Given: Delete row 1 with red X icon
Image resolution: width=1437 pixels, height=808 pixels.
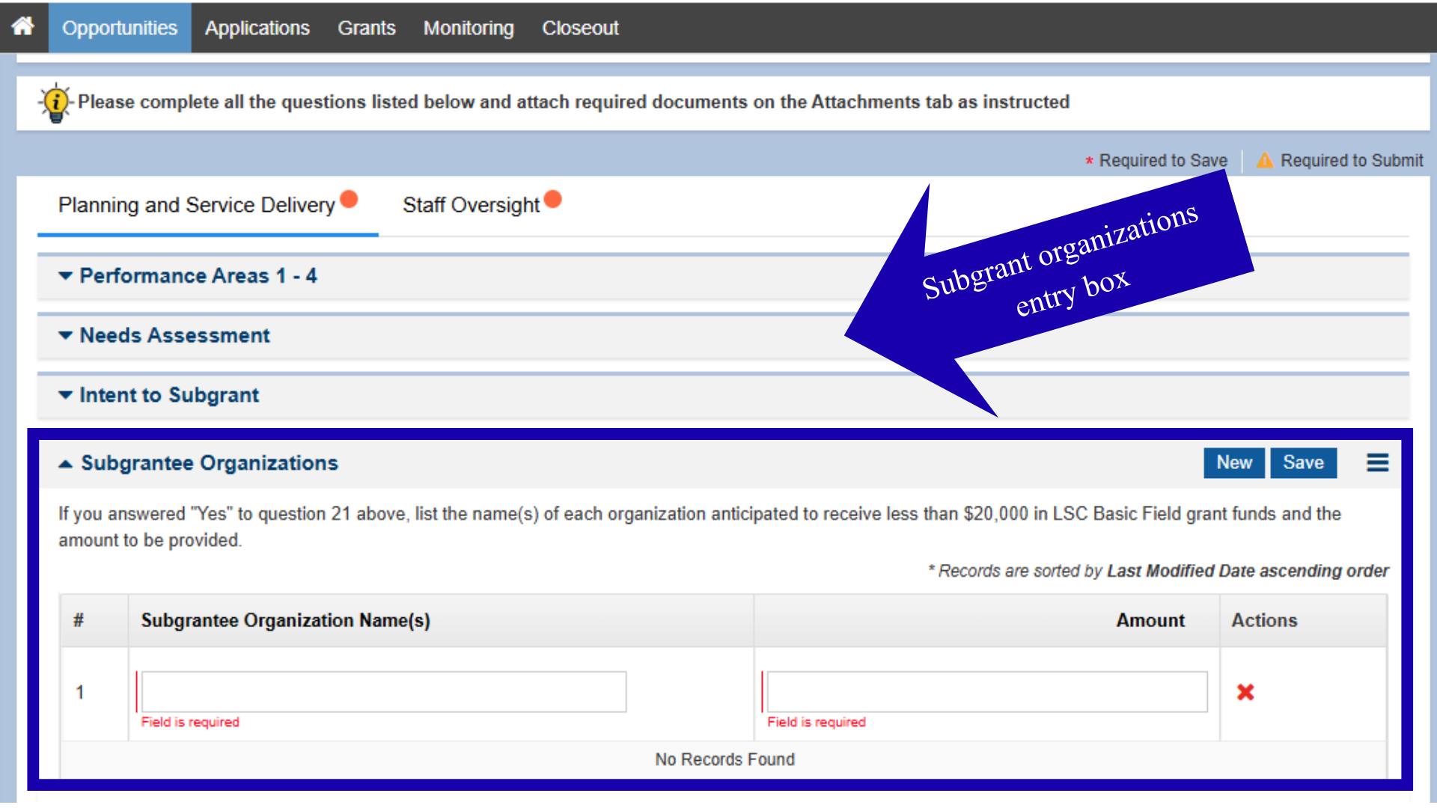Looking at the screenshot, I should click(x=1245, y=692).
